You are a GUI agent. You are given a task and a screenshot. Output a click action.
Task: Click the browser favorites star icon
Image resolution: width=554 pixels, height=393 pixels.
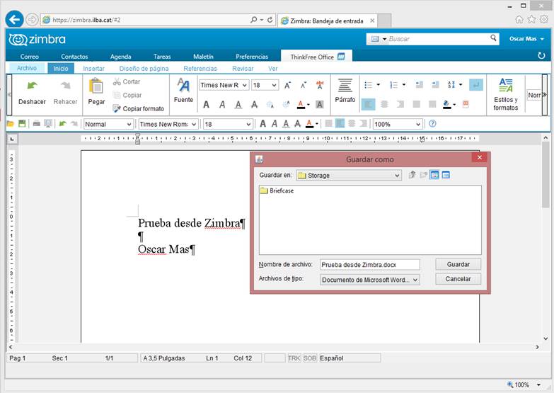tap(531, 19)
